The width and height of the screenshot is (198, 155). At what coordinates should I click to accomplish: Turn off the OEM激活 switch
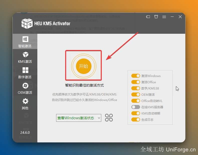136,94
